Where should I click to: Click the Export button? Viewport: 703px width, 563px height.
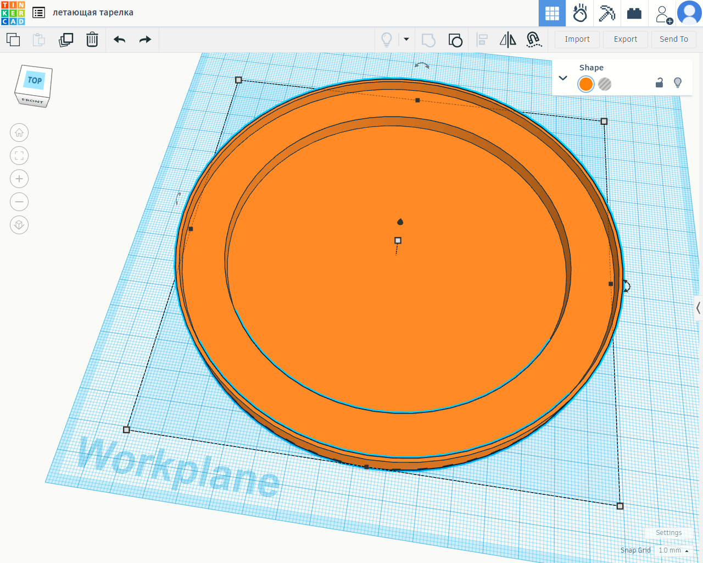click(x=625, y=39)
